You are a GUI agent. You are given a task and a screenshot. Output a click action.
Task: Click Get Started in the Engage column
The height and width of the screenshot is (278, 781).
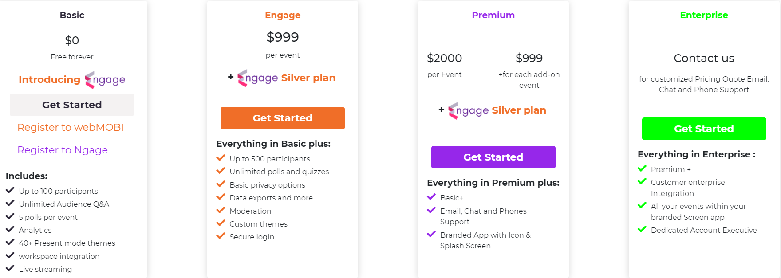(282, 118)
